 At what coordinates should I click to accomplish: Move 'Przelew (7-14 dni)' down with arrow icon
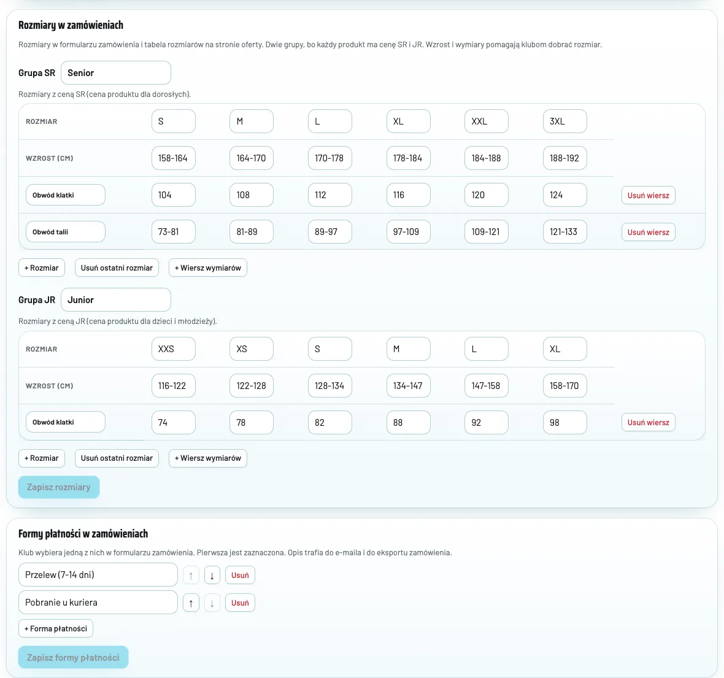pyautogui.click(x=212, y=576)
